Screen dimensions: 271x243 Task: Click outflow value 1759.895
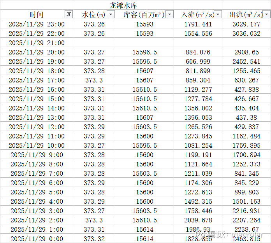coord(246,145)
